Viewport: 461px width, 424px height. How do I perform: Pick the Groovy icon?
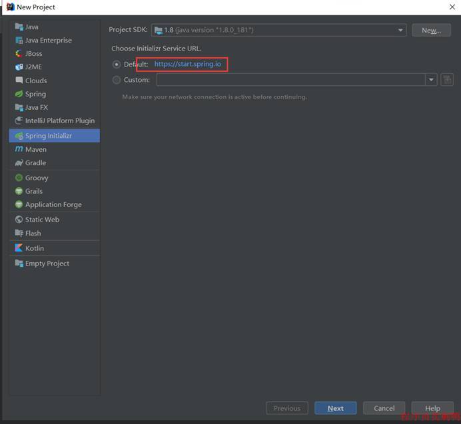coord(19,178)
